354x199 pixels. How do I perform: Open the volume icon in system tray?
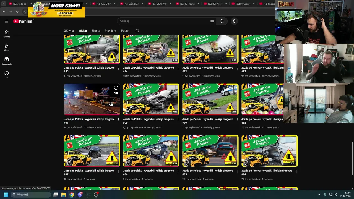tap(335, 195)
